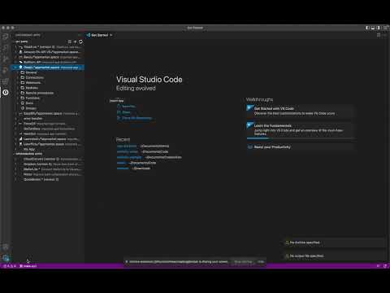
Task: Open the Explorer view in activity bar
Action: coord(6,37)
